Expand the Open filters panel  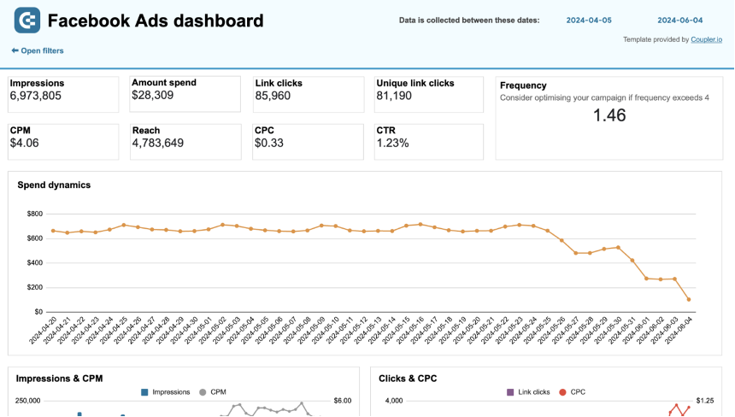42,50
